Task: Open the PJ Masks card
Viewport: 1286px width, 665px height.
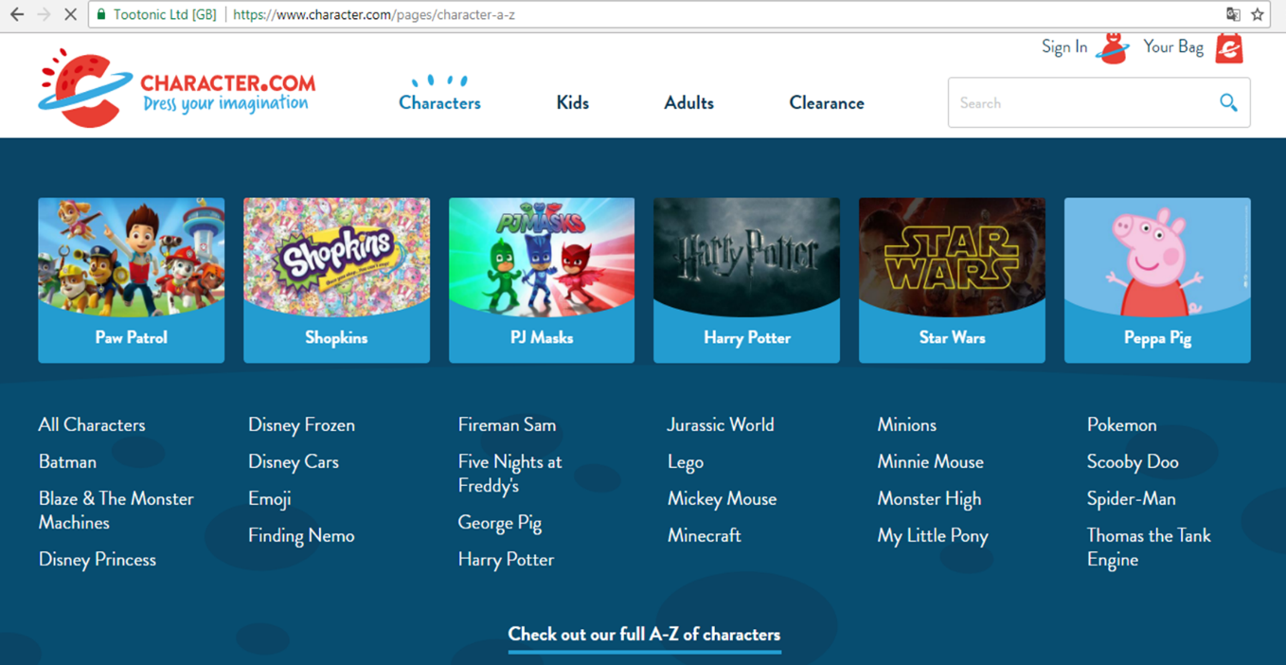Action: point(542,280)
